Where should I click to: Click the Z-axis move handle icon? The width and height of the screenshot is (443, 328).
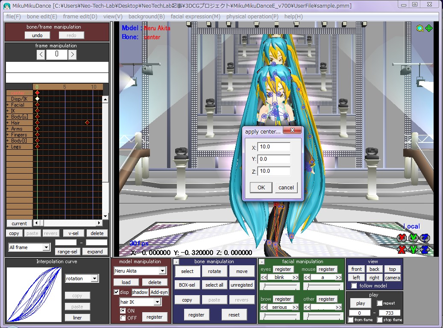425,250
